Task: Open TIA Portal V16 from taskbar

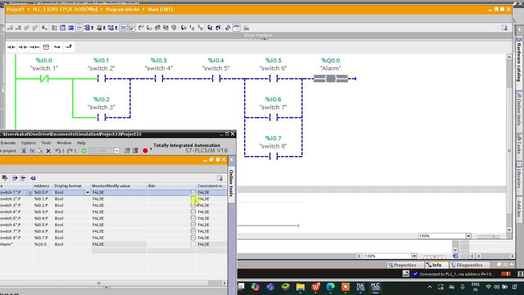Action: 360,287
